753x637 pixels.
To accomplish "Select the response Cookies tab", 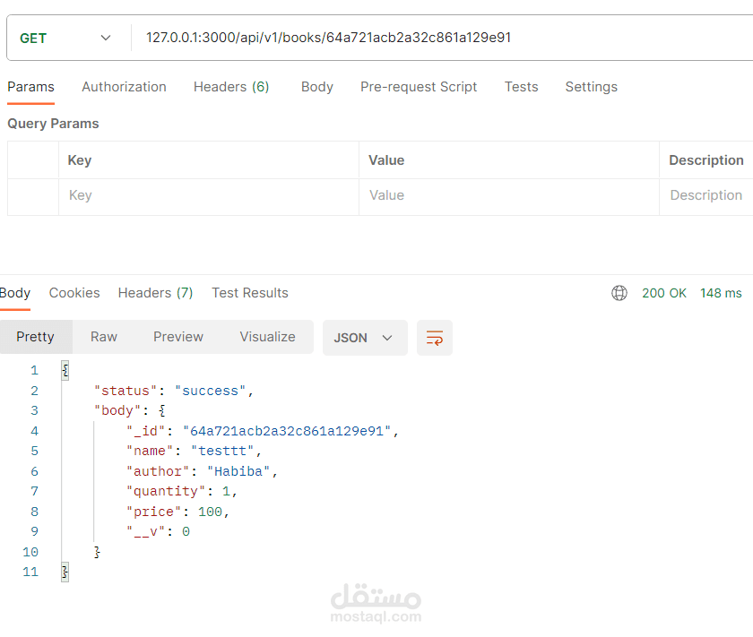I will click(x=74, y=293).
